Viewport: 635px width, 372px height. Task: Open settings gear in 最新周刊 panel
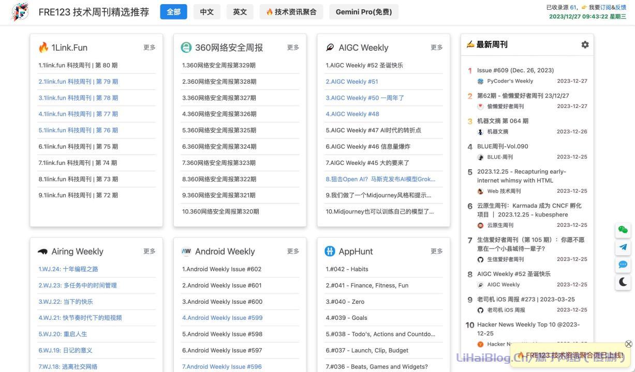tap(585, 45)
